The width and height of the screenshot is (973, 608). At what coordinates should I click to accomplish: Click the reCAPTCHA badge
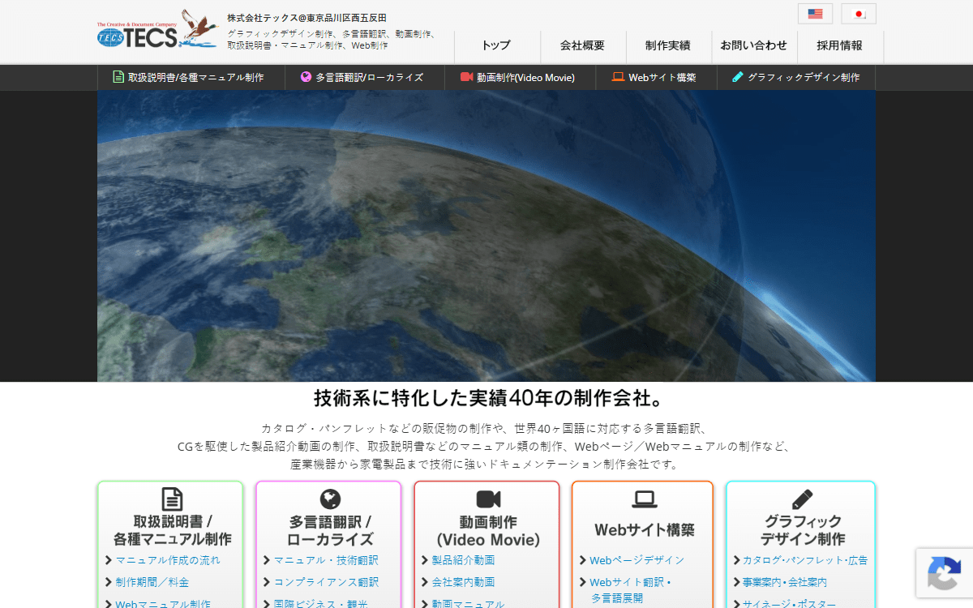point(944,572)
